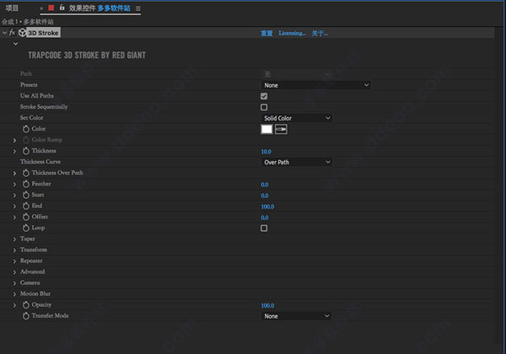This screenshot has height=354, width=506.
Task: Expand the Start property
Action: [x=14, y=195]
